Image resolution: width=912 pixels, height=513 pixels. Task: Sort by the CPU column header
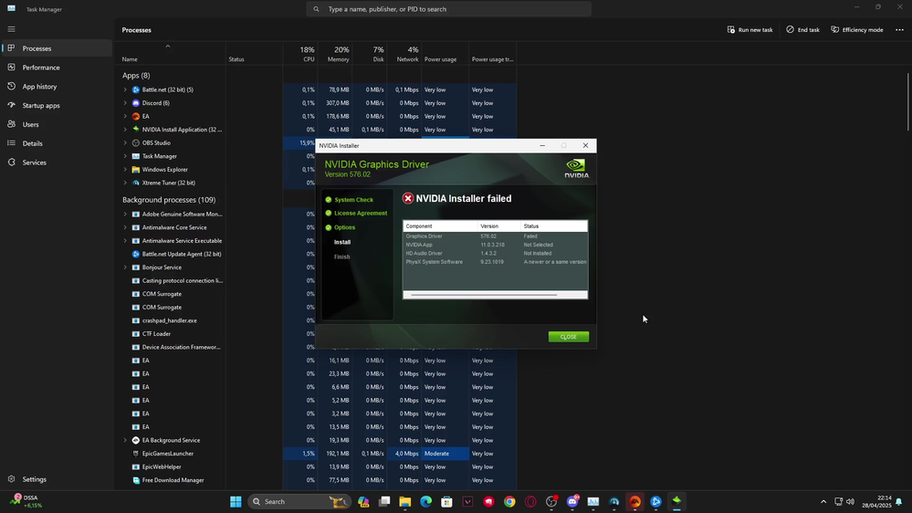click(x=300, y=54)
